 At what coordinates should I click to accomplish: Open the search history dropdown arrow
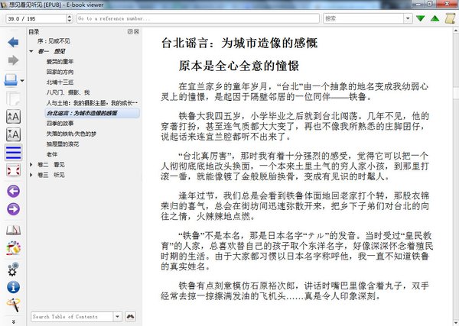coord(408,18)
